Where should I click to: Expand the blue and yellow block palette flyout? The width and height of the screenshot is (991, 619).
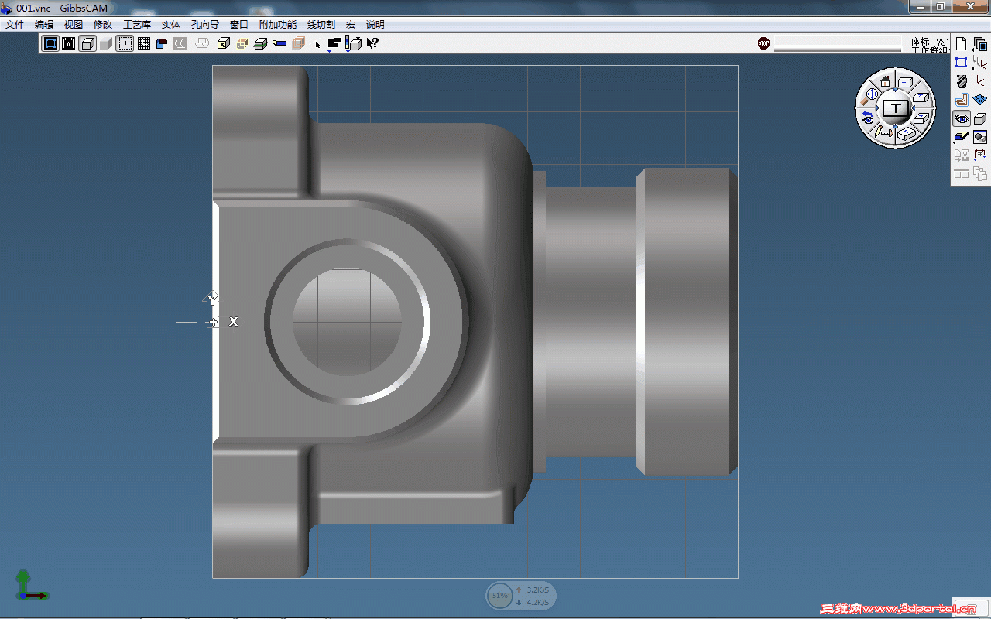(x=961, y=137)
